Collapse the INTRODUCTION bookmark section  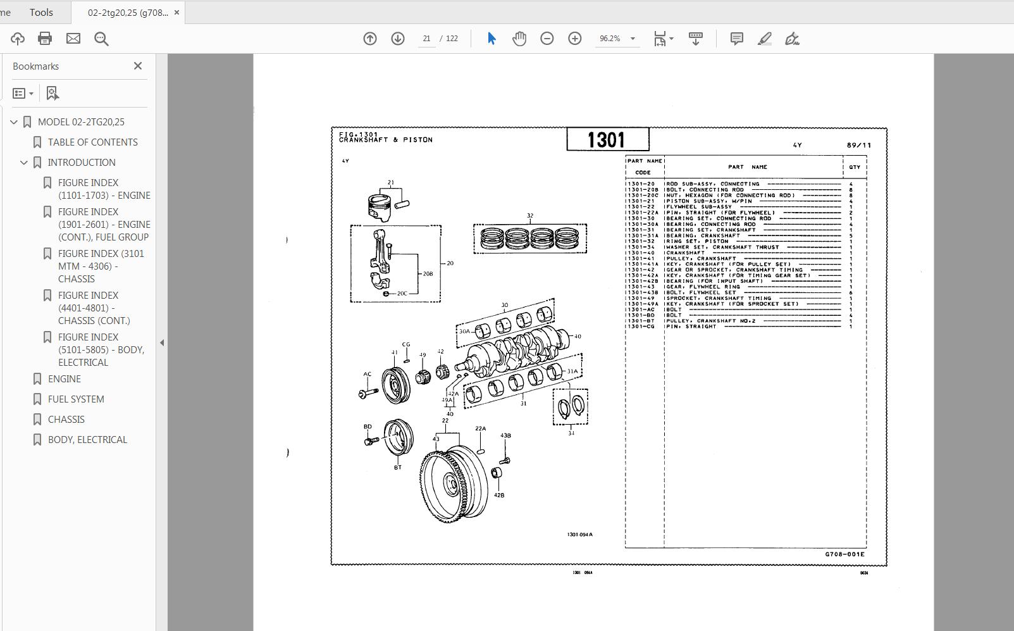[23, 162]
